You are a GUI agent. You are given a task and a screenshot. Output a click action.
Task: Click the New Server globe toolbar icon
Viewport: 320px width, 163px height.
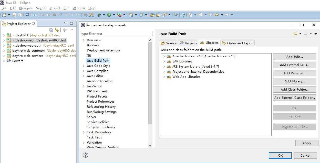[x=131, y=15]
